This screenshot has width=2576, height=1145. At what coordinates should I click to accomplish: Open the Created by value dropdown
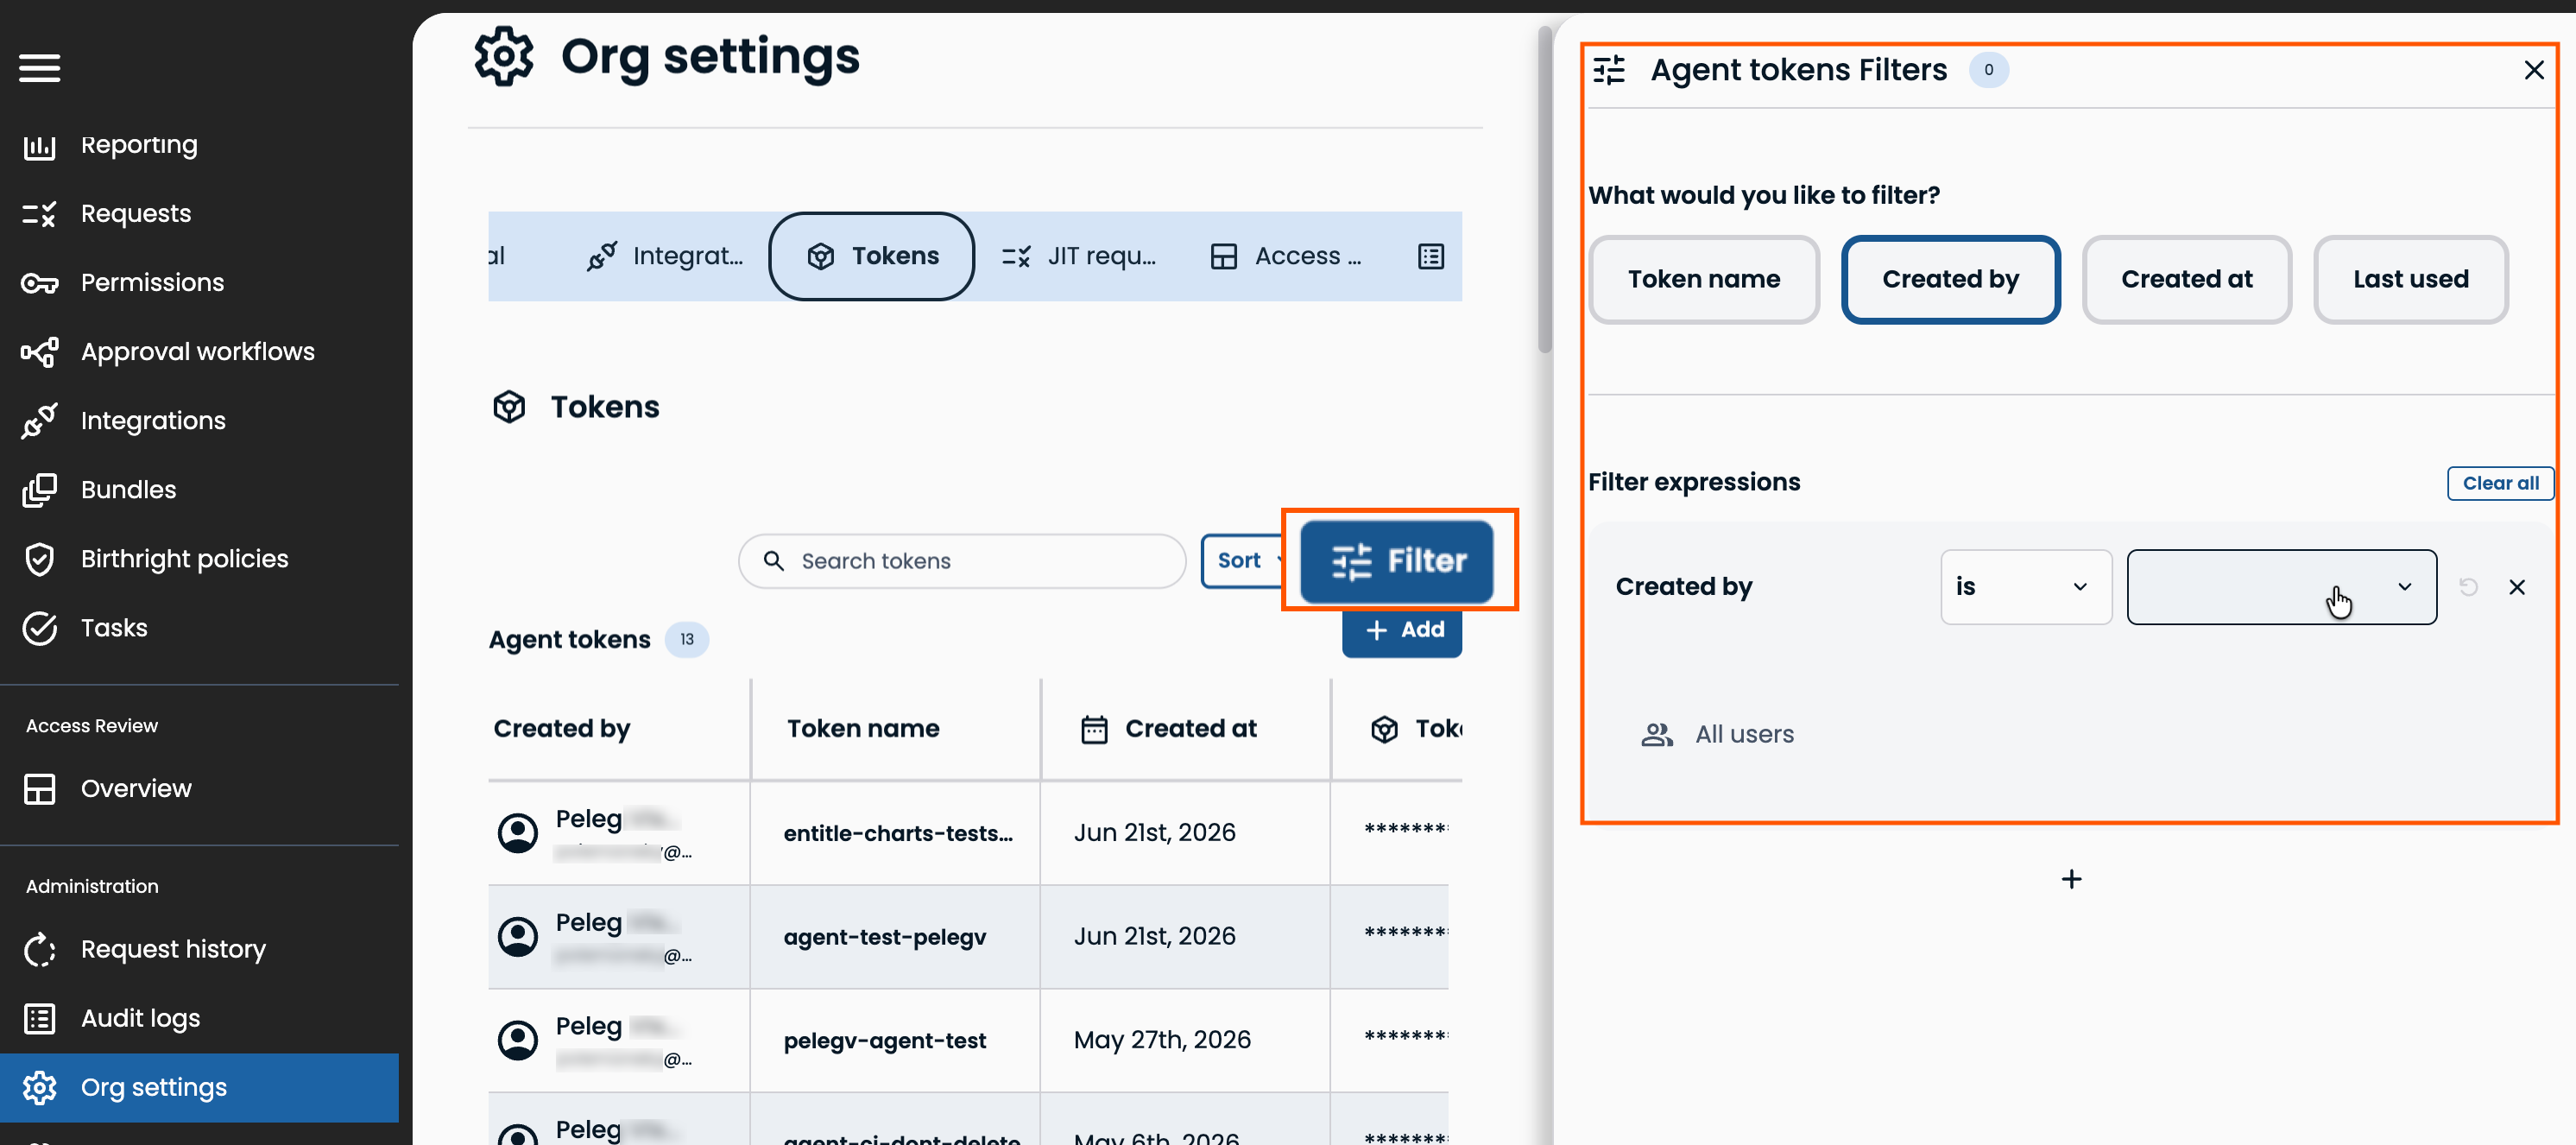click(x=2281, y=587)
